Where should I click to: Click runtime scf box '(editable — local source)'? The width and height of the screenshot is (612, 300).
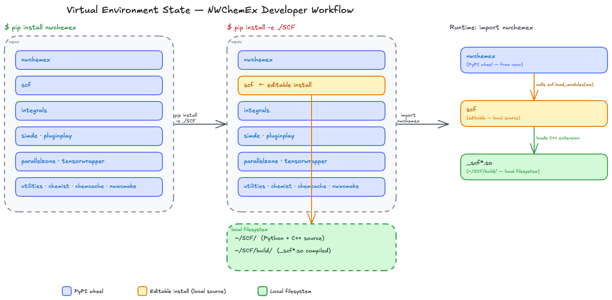tap(534, 114)
